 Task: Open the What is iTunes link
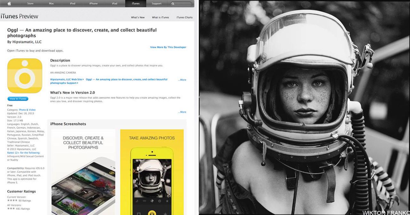(160, 17)
